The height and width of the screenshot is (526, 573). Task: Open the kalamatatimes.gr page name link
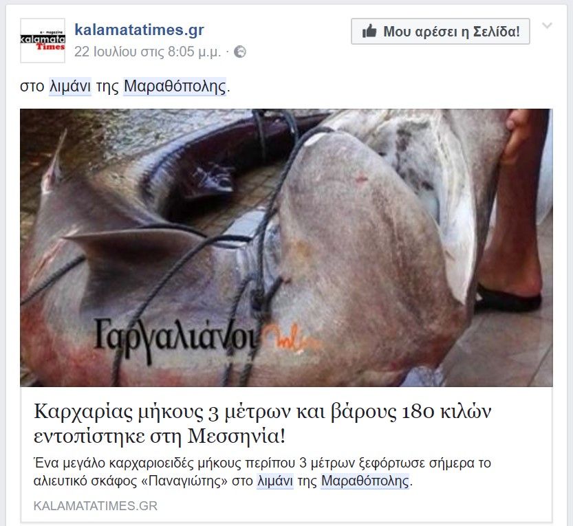coord(139,30)
